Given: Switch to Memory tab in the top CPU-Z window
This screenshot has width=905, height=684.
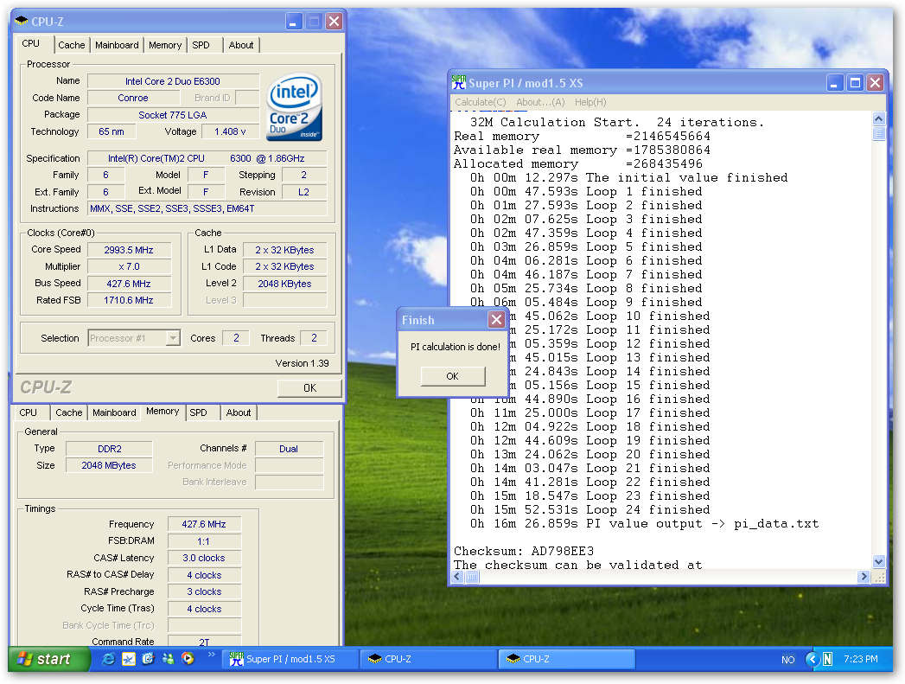Looking at the screenshot, I should pyautogui.click(x=165, y=45).
